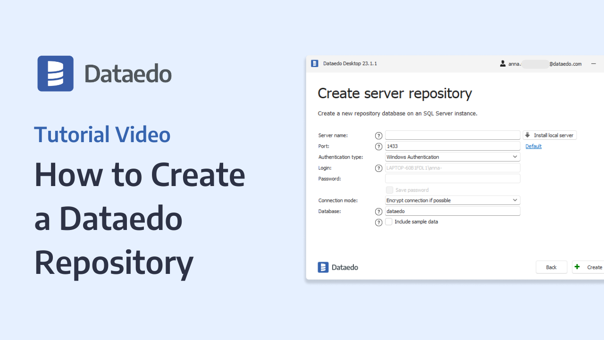Click the Default port link

pos(533,146)
